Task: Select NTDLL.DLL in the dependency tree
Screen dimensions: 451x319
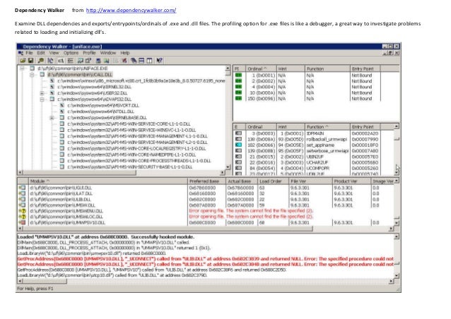Action: 101,112
